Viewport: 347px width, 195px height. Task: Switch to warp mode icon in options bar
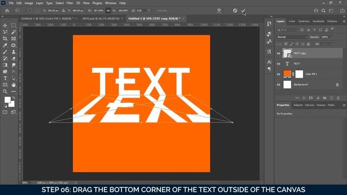[x=219, y=11]
